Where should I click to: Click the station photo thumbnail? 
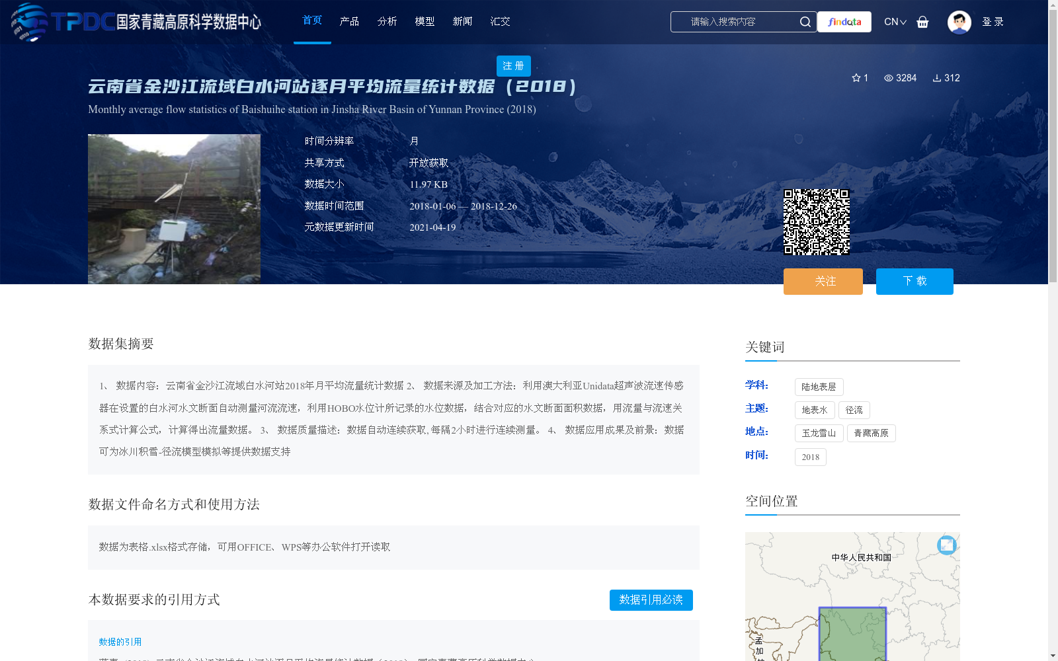click(174, 209)
